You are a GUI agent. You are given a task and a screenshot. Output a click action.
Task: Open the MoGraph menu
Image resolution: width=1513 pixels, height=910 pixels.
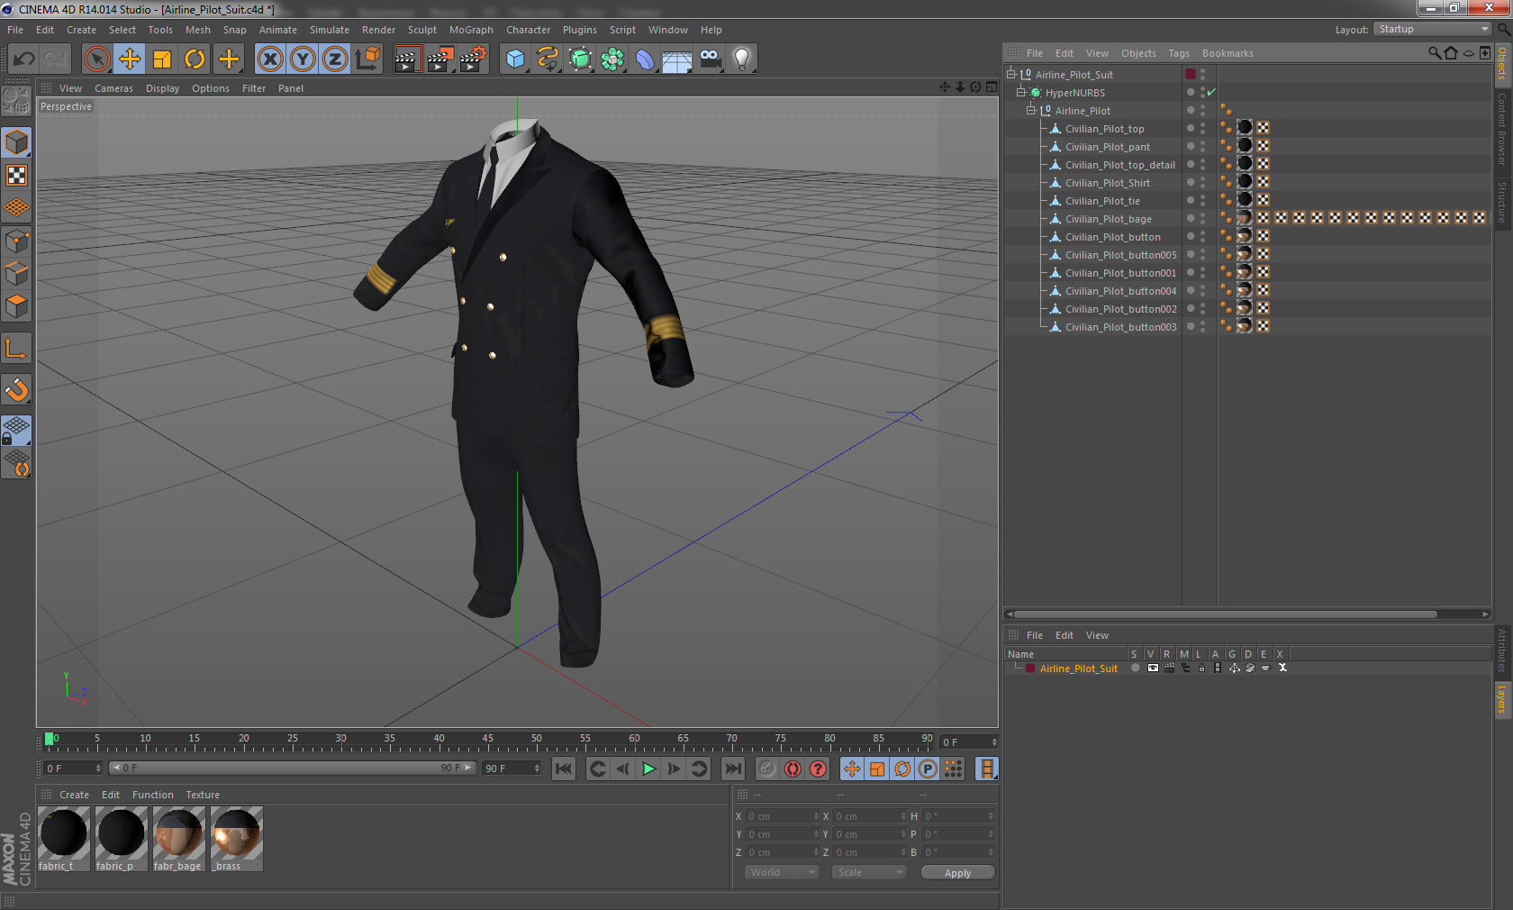click(x=471, y=30)
